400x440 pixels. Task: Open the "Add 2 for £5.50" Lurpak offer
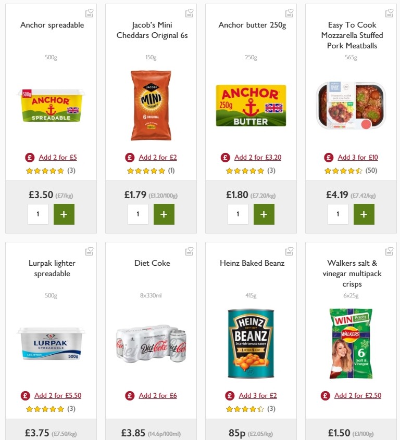(58, 395)
